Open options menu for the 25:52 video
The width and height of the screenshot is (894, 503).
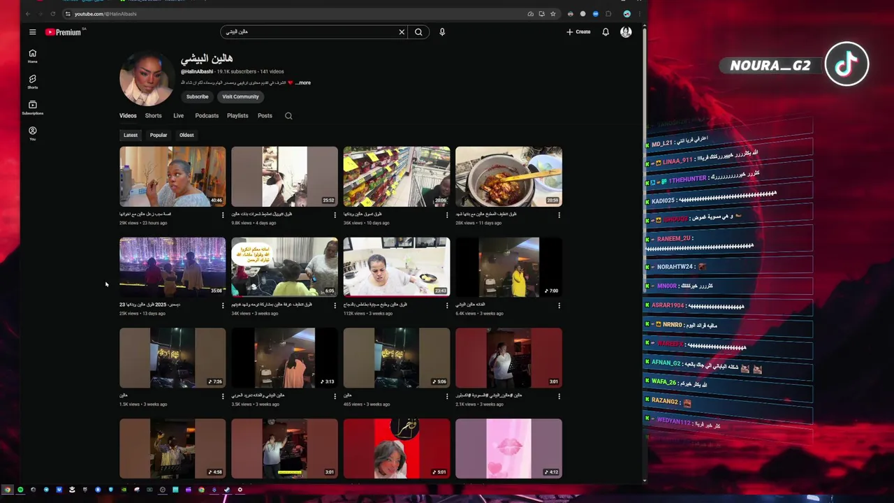(x=335, y=215)
